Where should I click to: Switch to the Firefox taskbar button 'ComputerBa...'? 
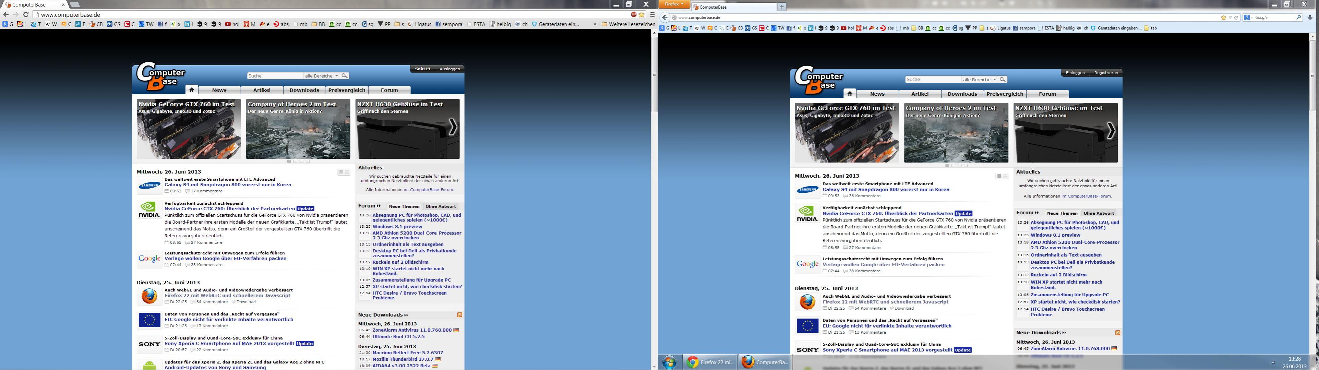[766, 362]
